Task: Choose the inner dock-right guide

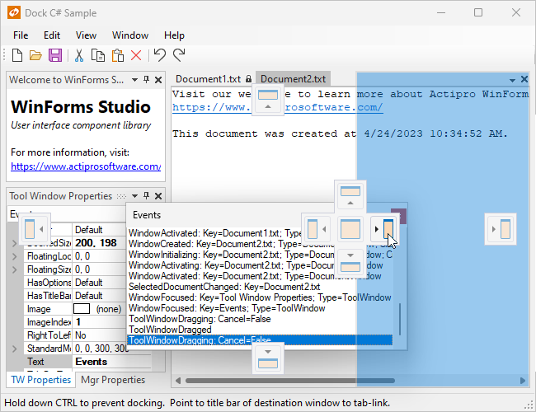Action: (x=384, y=229)
